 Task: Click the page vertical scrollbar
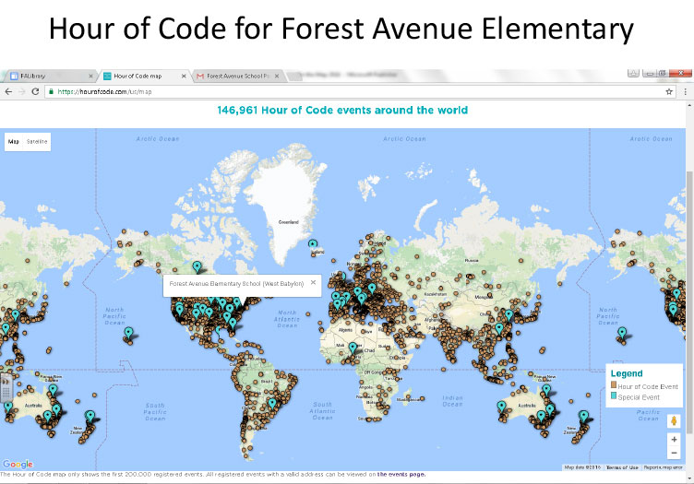(689, 301)
